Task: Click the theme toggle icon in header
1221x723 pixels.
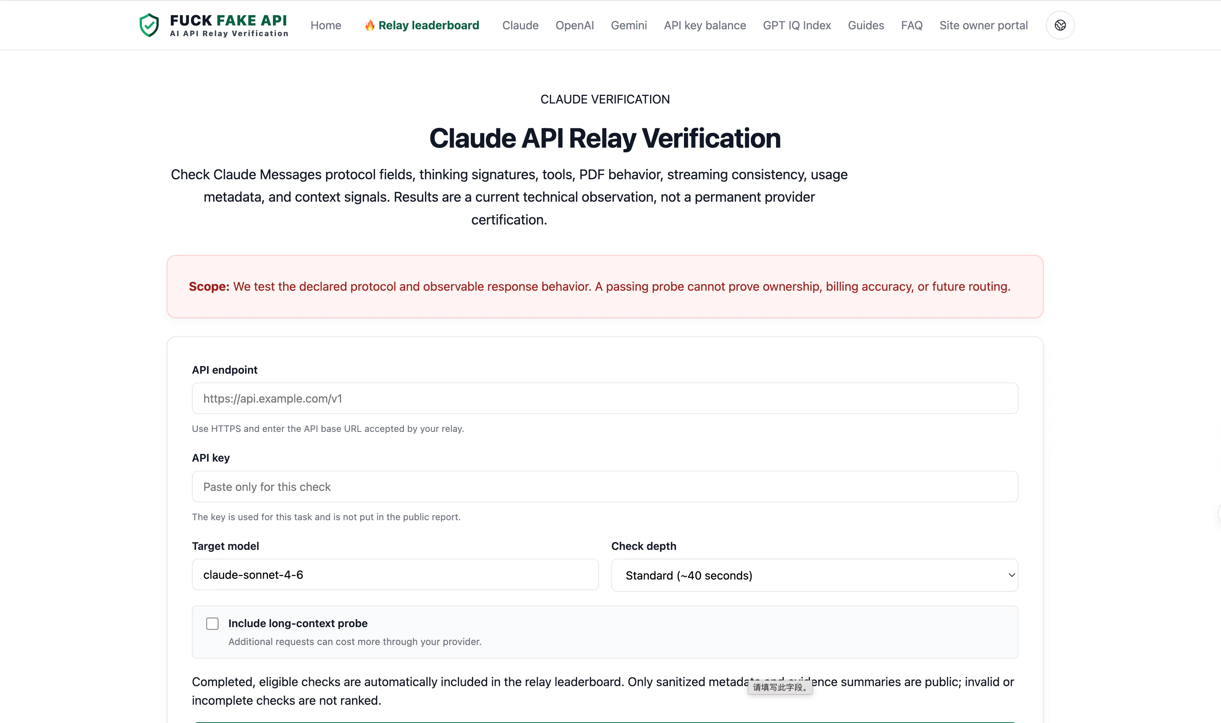Action: tap(1060, 25)
